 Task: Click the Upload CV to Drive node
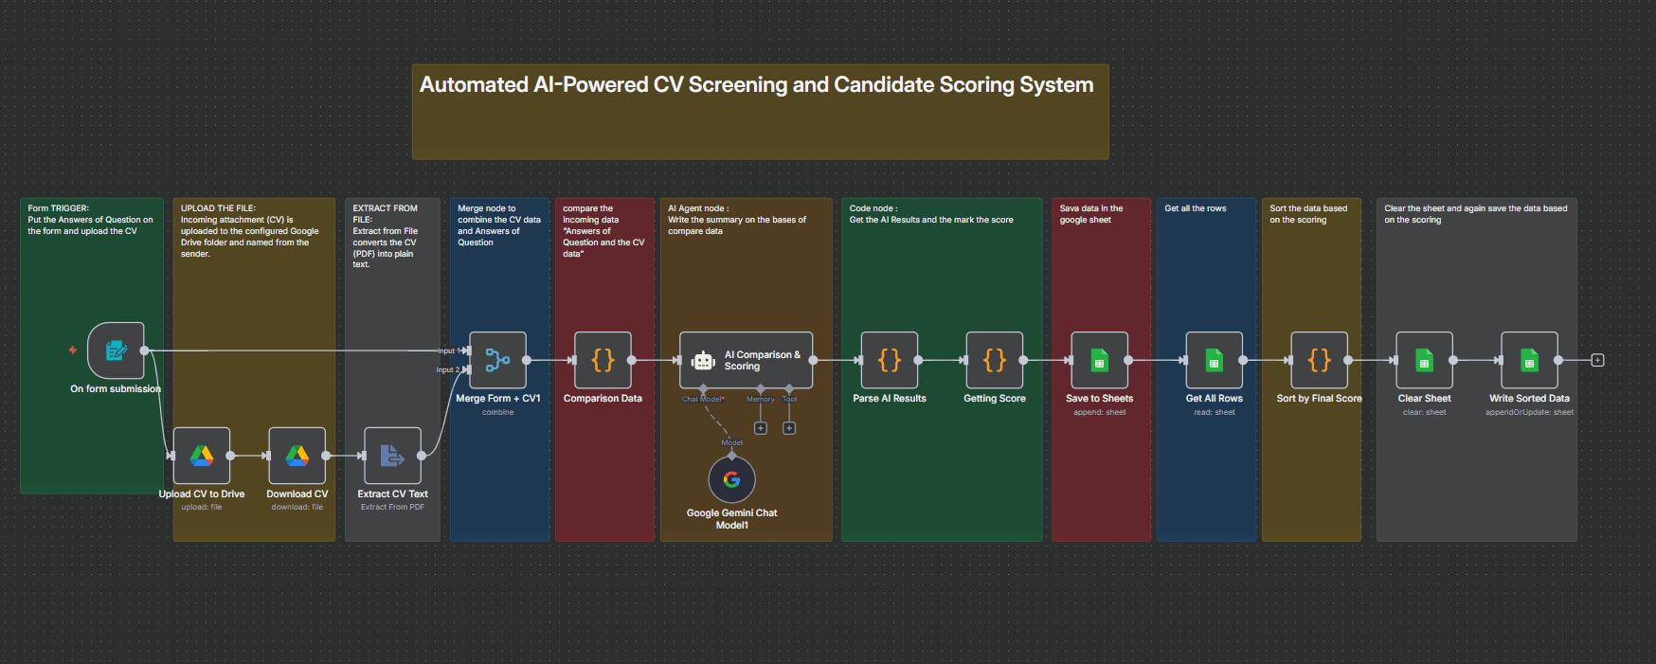(x=202, y=456)
